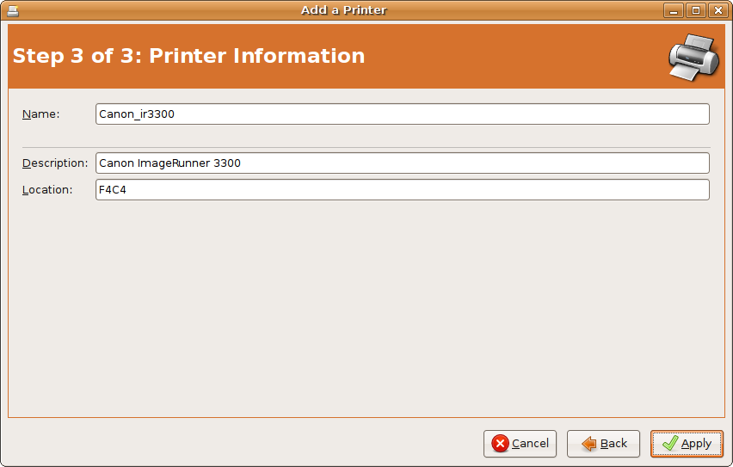Click the window title Add a Printer
Viewport: 733px width, 467px height.
tap(343, 10)
